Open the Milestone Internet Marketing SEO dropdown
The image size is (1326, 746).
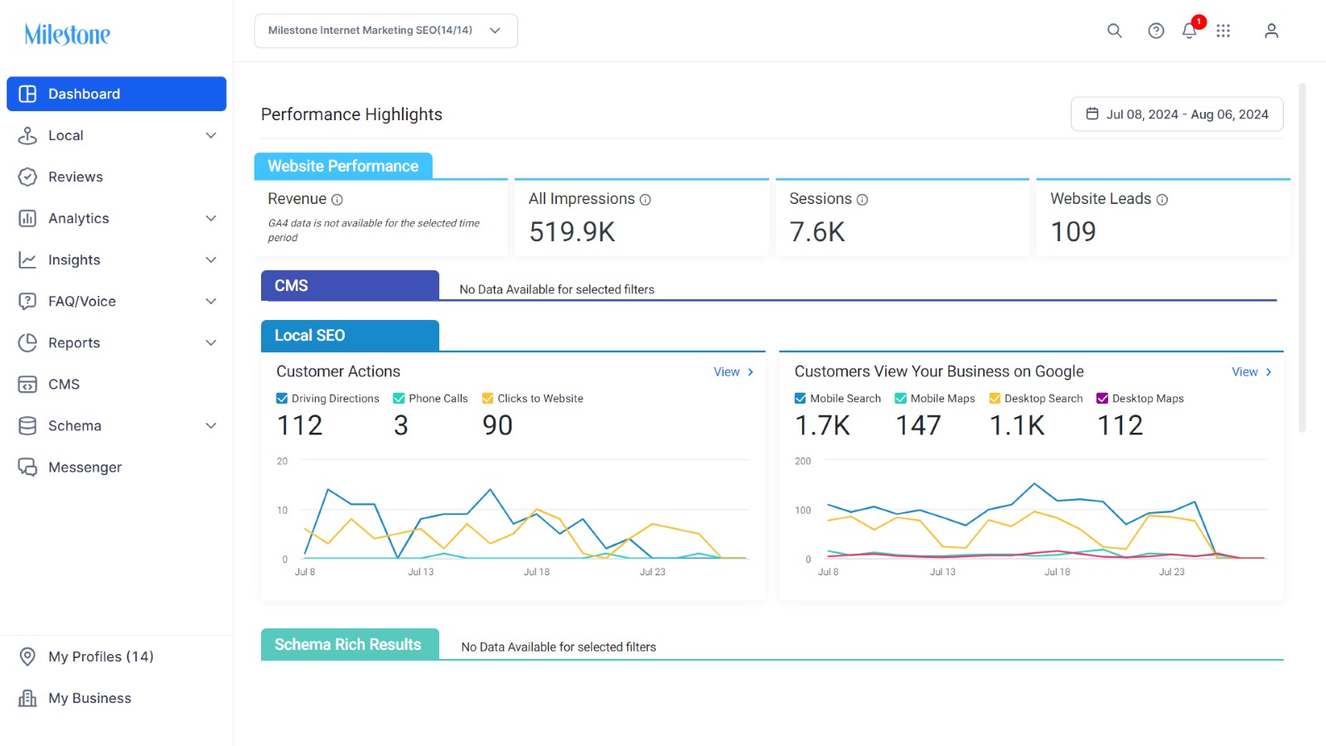pos(386,31)
